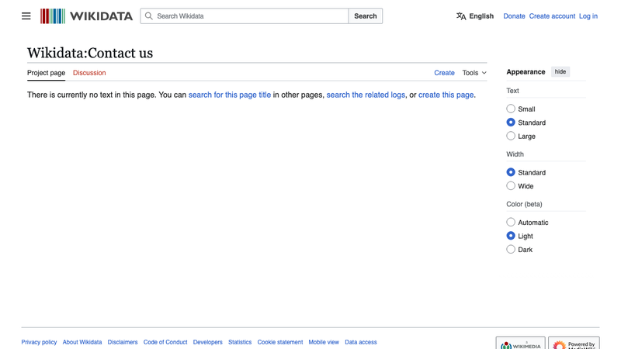Image resolution: width=621 pixels, height=349 pixels.
Task: Open the hamburger main menu
Action: click(x=26, y=16)
